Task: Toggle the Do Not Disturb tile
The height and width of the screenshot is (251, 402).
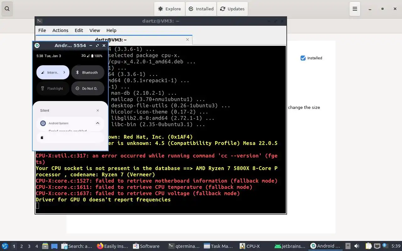Action: (88, 88)
